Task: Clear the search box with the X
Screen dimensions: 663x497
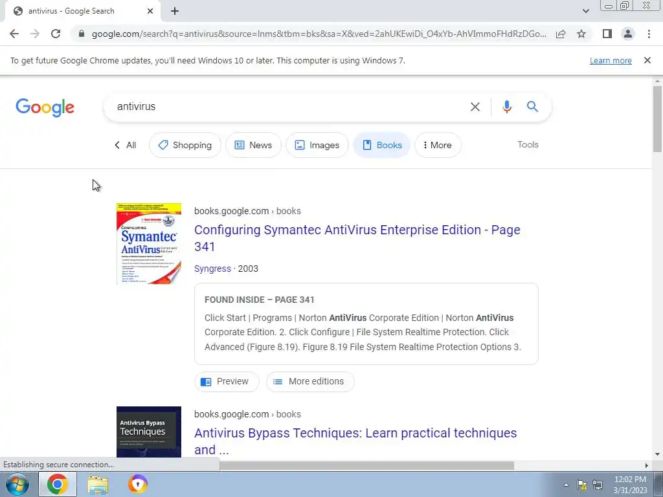Action: pyautogui.click(x=475, y=107)
